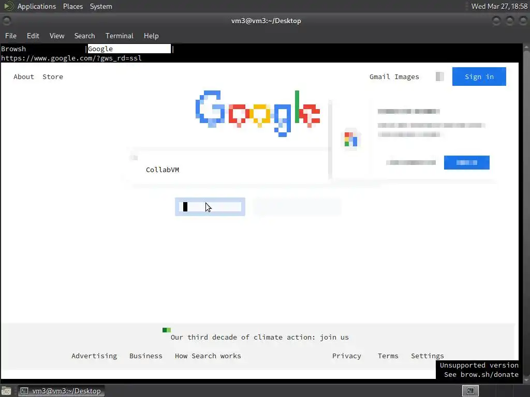The height and width of the screenshot is (397, 530).
Task: Click the blurred gray link in sign-in popup
Action: click(x=410, y=163)
